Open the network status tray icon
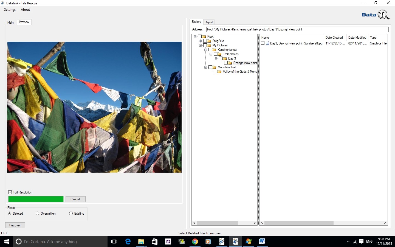This screenshot has width=395, height=247. (355, 242)
